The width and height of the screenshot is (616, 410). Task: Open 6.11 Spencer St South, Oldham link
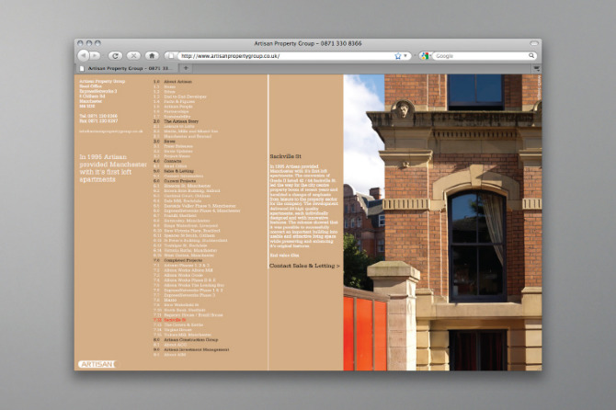(184, 235)
